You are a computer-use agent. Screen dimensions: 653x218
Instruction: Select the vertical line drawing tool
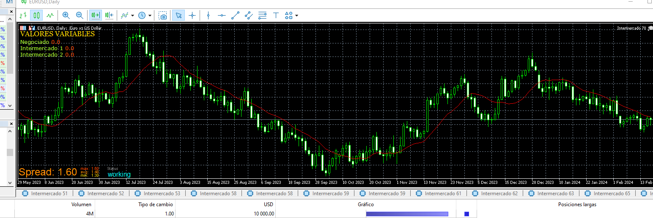(x=208, y=16)
